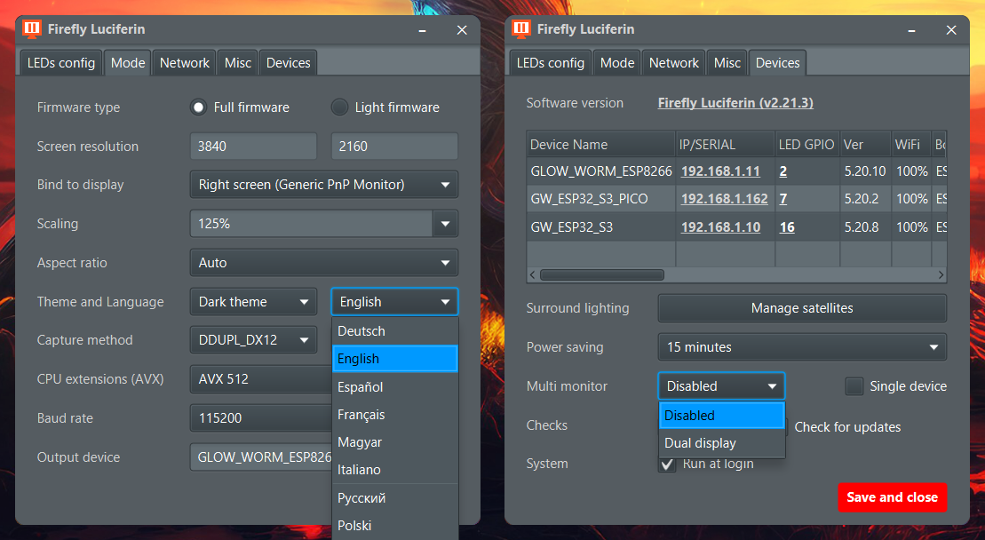Collapse the Multi monitor Disabled dropdown
Screen dimensions: 985x540
721,386
